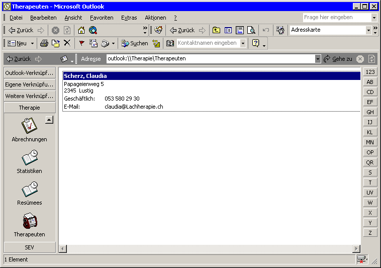Click the Refresh icon right of Gehe zu
The height and width of the screenshot is (268, 381).
pos(372,59)
